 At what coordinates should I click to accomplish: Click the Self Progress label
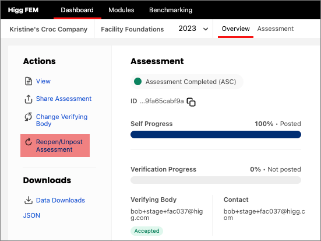tap(151, 124)
